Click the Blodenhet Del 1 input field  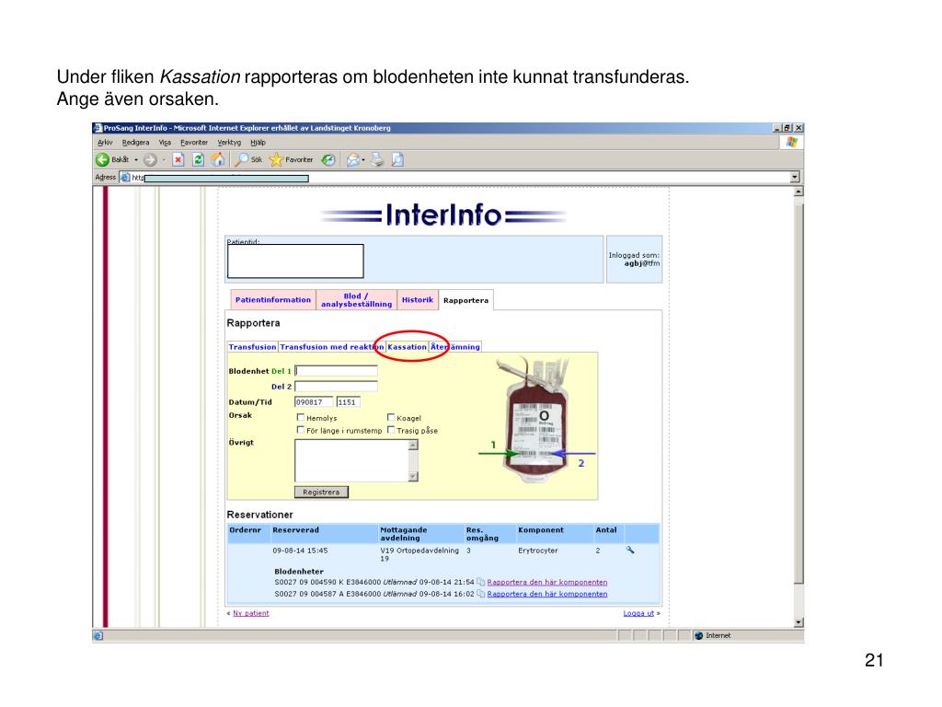[336, 371]
